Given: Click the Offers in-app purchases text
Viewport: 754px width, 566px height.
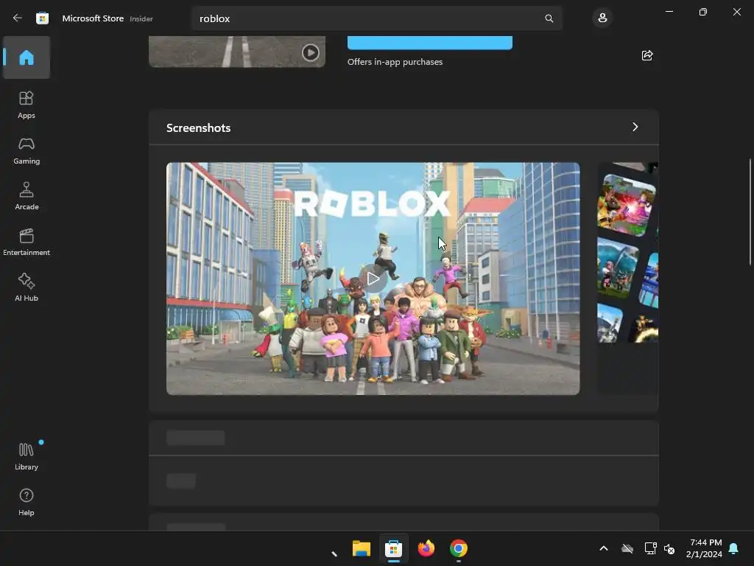Looking at the screenshot, I should tap(395, 62).
